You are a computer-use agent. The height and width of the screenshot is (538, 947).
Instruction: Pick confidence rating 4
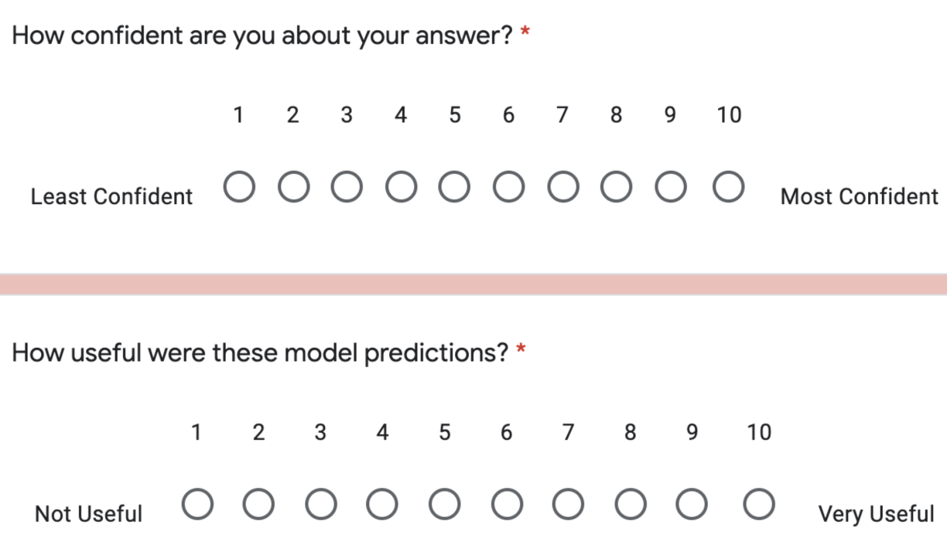click(401, 188)
